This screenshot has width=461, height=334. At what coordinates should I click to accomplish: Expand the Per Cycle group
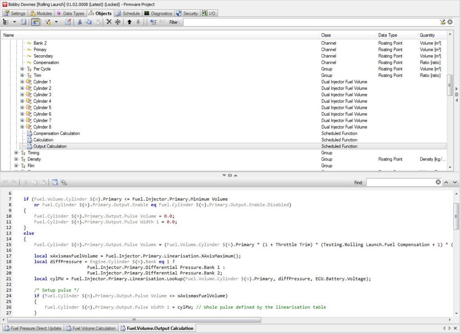[x=22, y=69]
